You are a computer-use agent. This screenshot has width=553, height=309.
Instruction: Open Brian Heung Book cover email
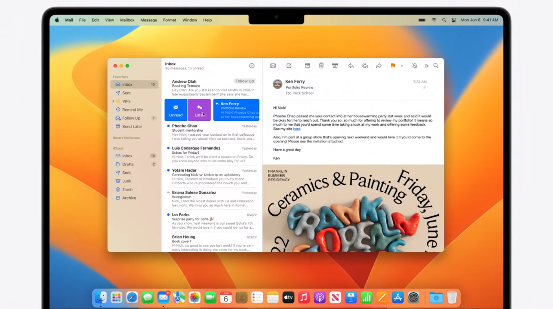(212, 243)
